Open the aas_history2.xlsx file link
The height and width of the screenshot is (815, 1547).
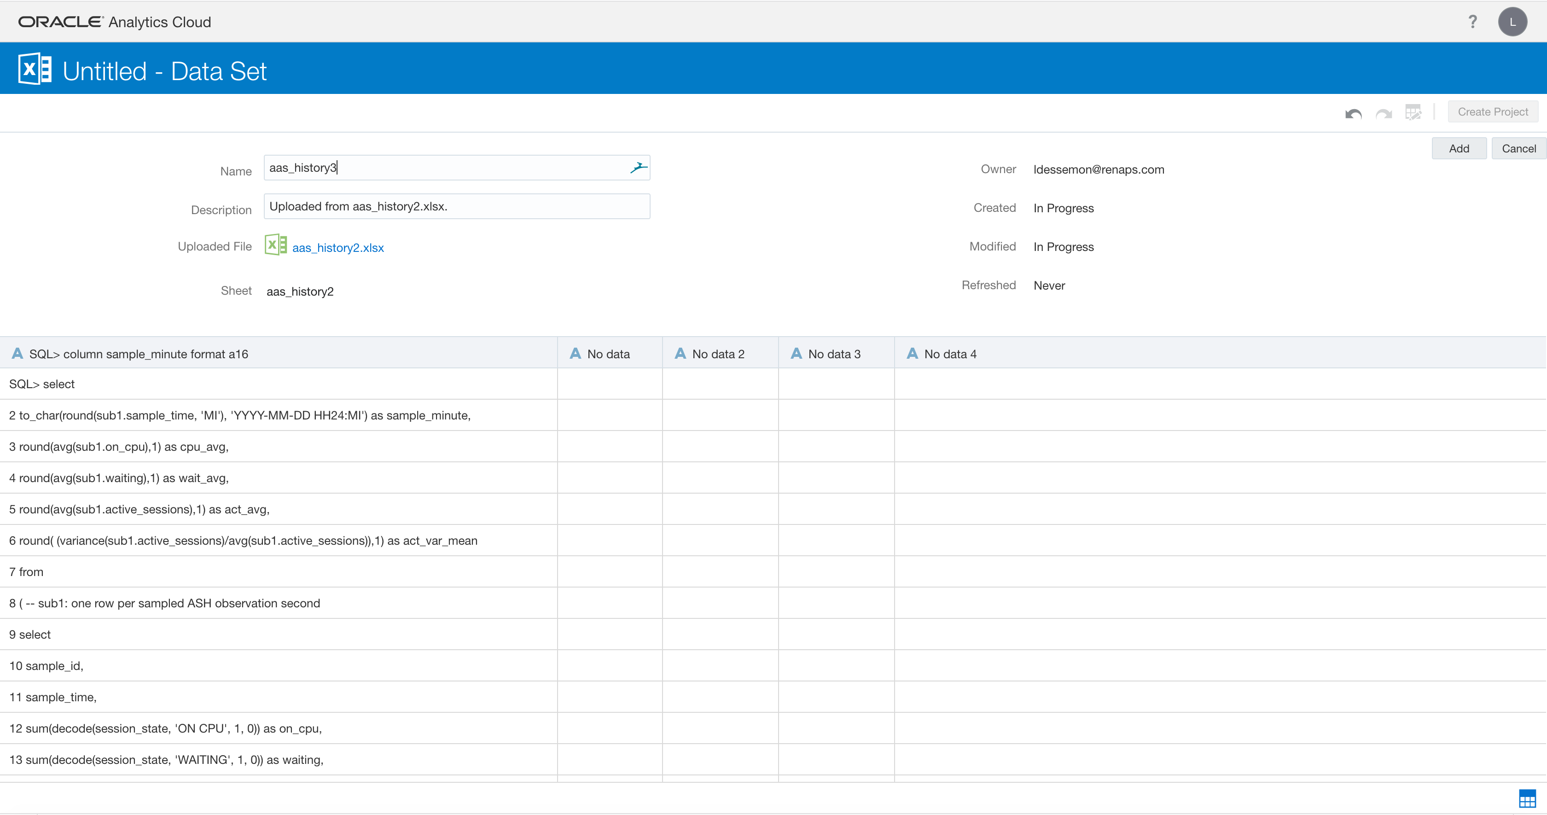tap(338, 247)
